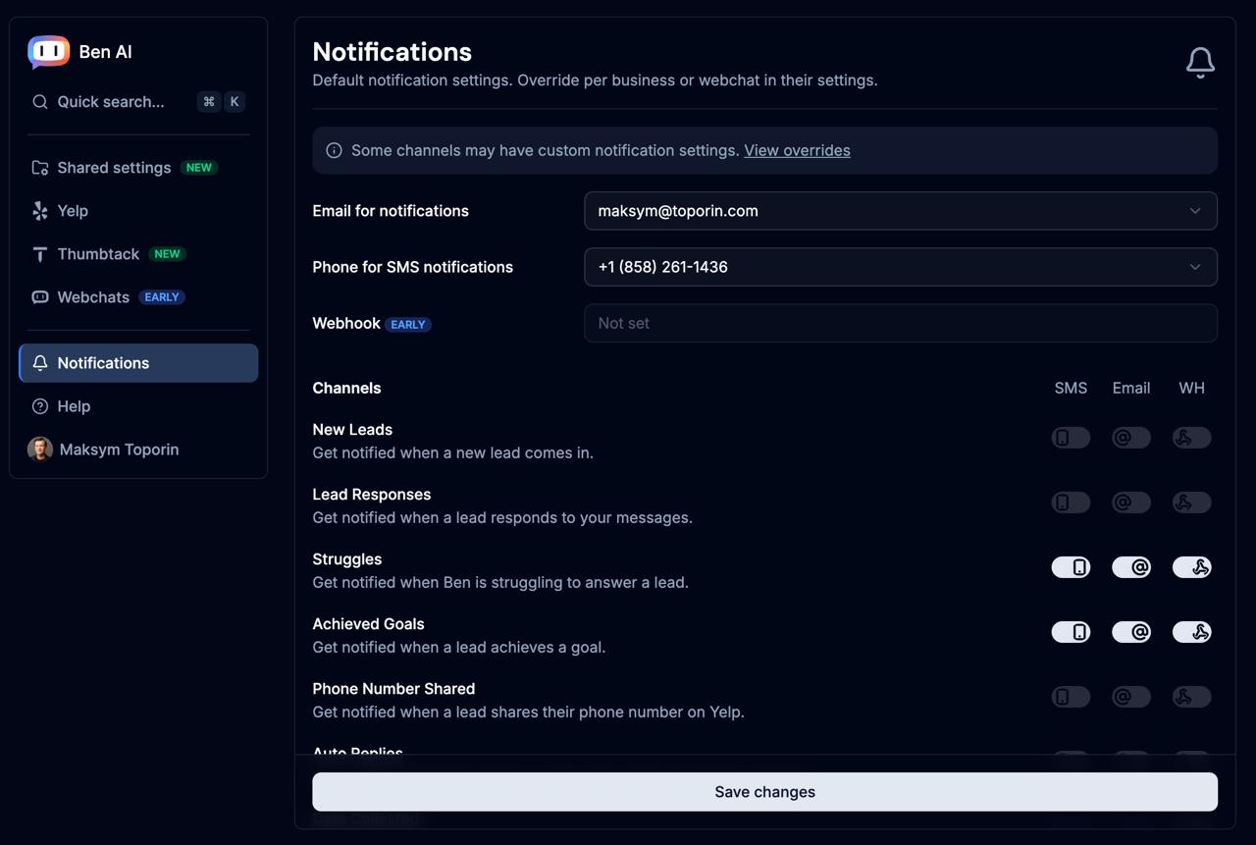Click the EARLY badge next to Webchats
Viewport: 1256px width, 845px height.
coord(162,297)
